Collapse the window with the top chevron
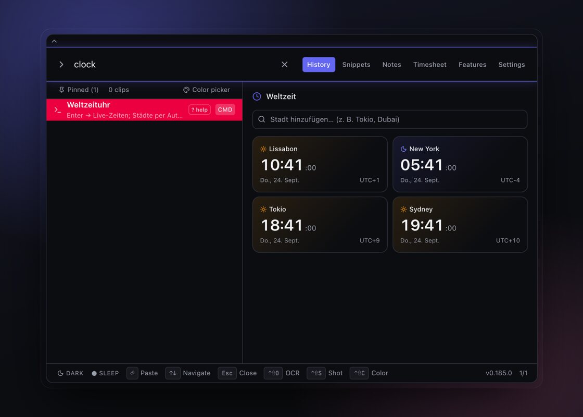Image resolution: width=583 pixels, height=417 pixels. (x=54, y=41)
